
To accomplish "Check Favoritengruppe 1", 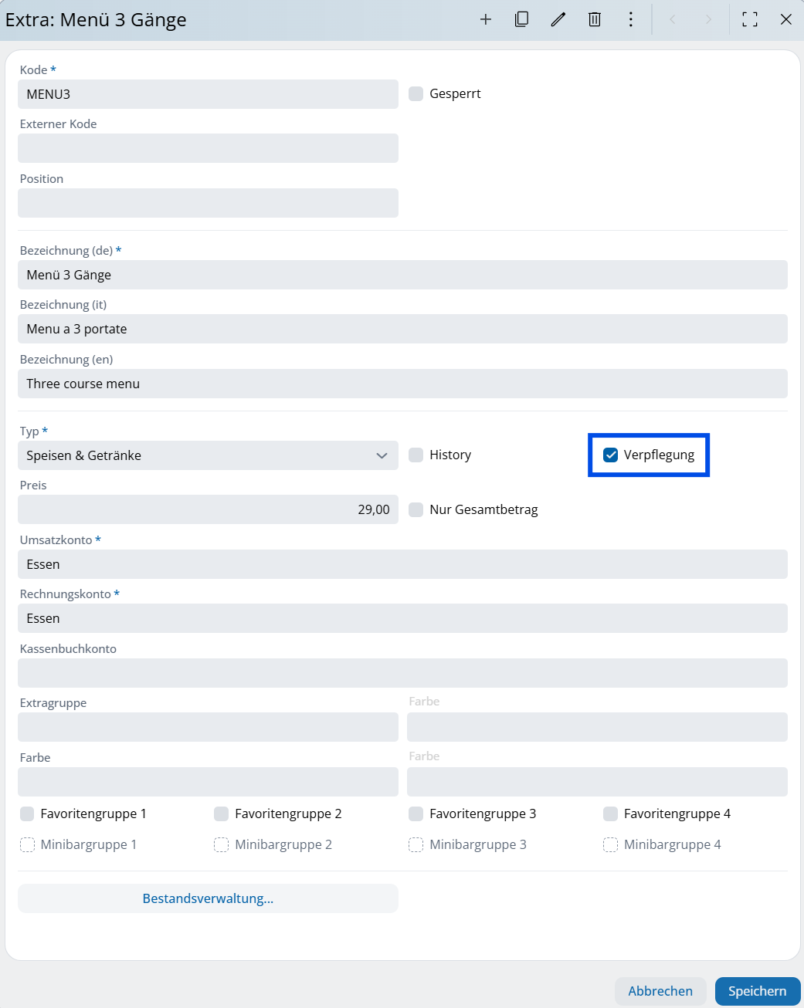I will pos(27,814).
